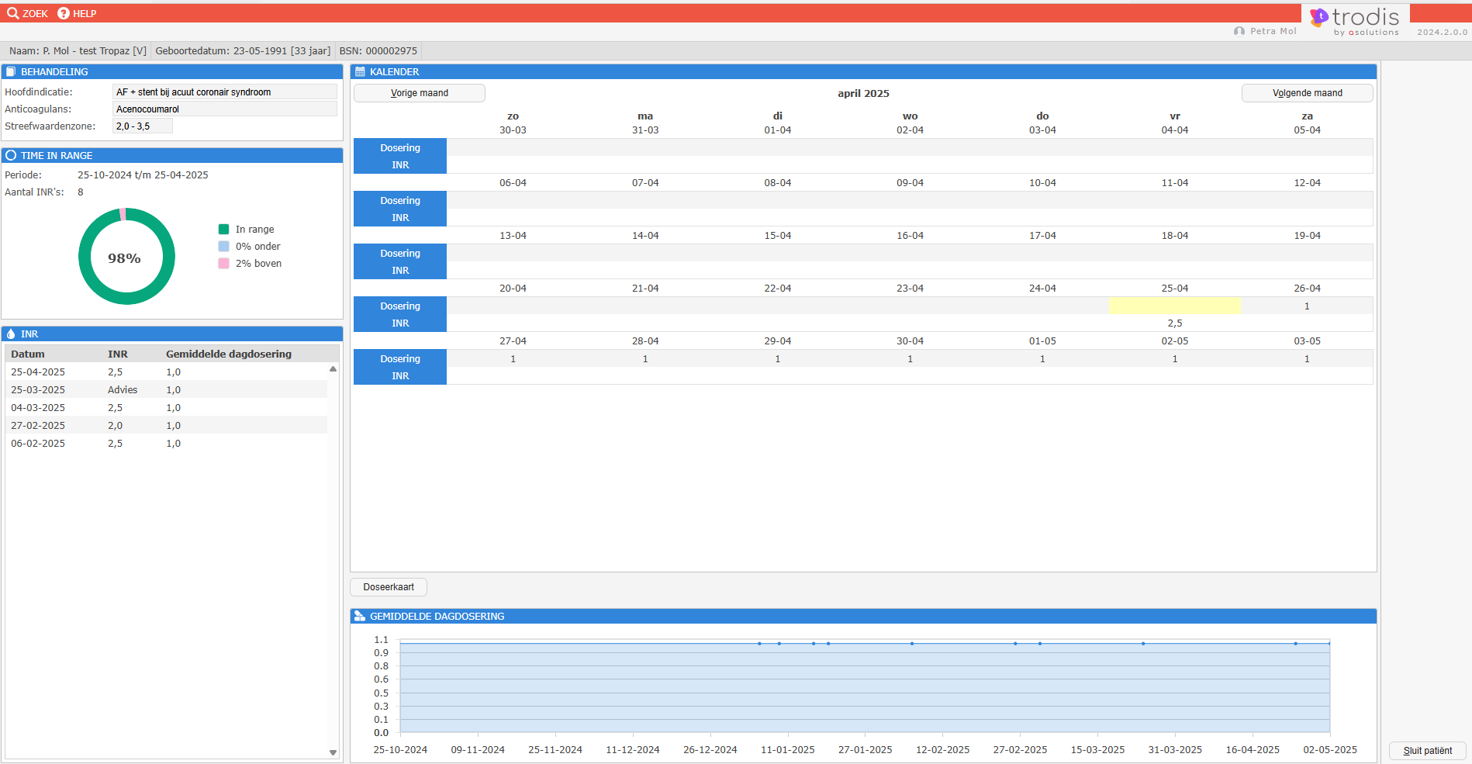Click the INR column header

tap(118, 354)
